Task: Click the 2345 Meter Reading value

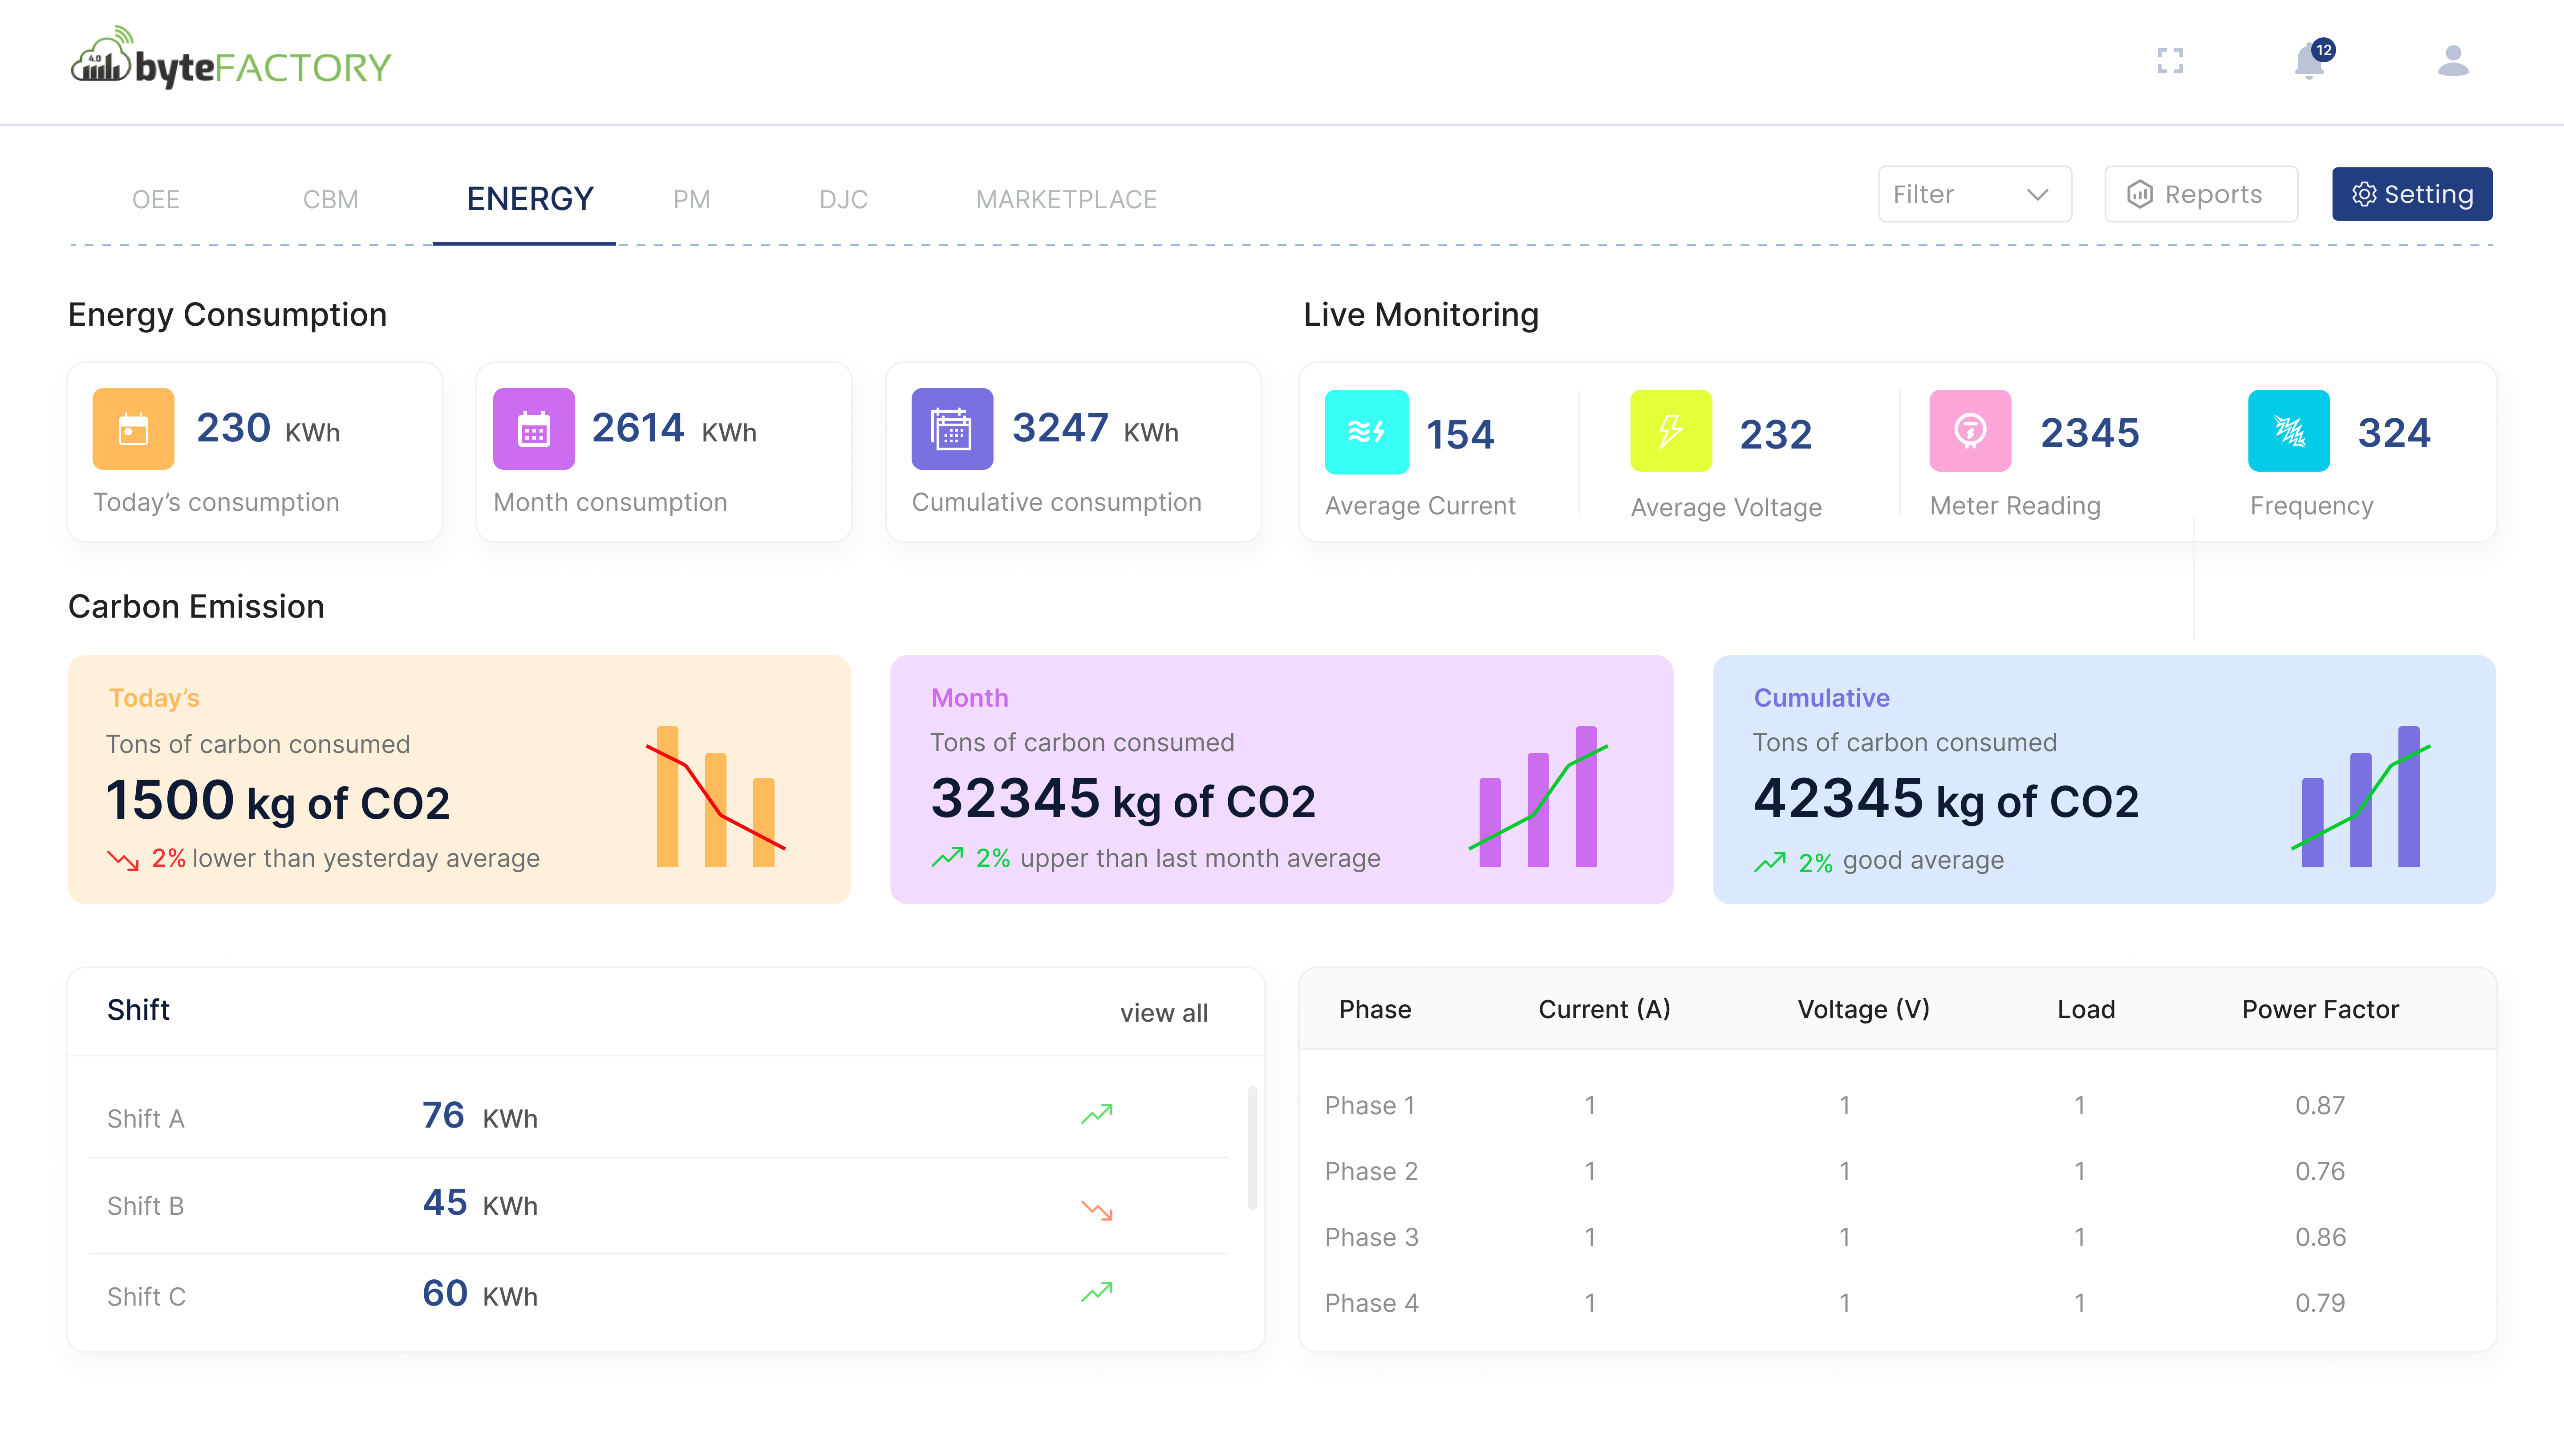Action: click(2090, 433)
